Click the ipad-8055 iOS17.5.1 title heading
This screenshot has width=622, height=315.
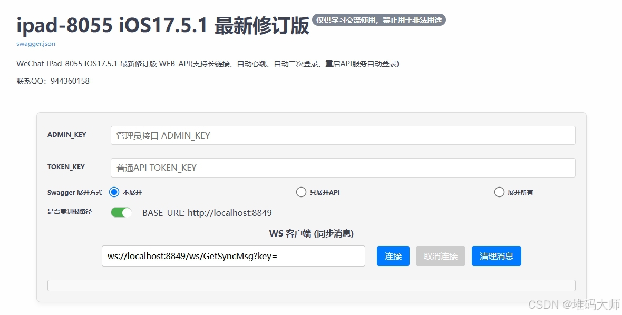click(x=163, y=25)
